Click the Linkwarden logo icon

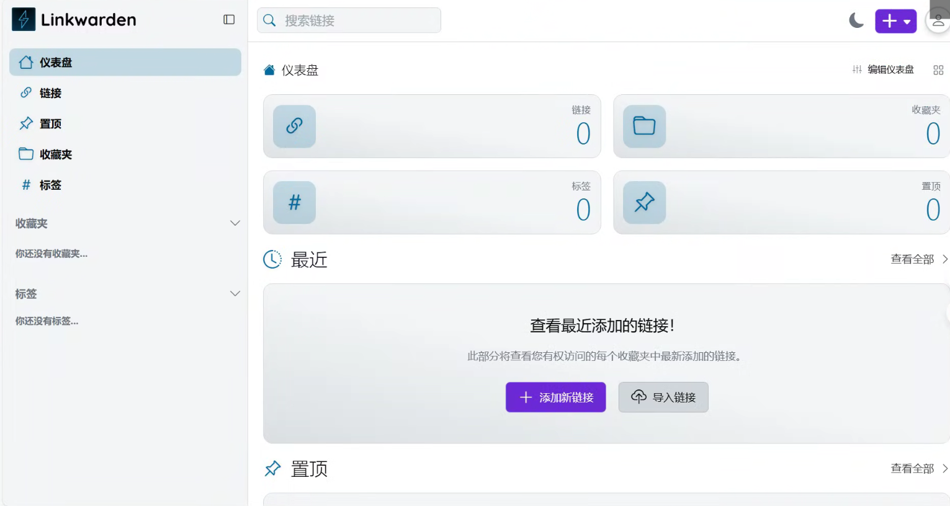[x=24, y=20]
